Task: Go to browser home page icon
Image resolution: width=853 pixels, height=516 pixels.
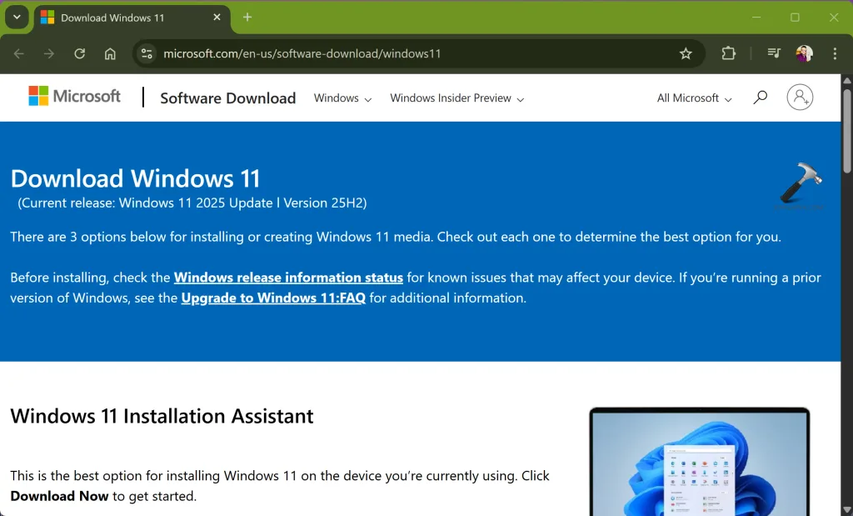Action: tap(110, 53)
